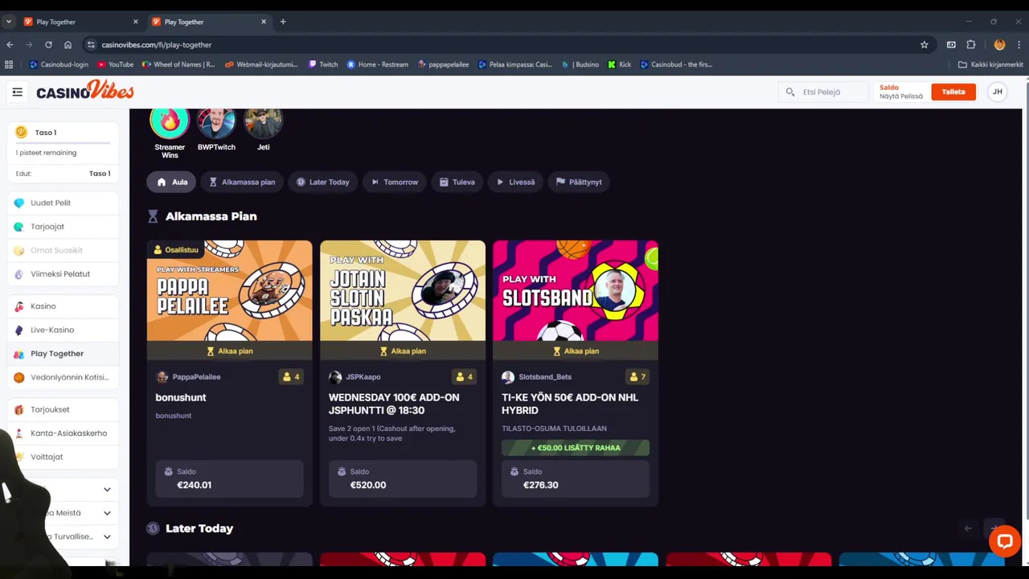This screenshot has height=579, width=1029.
Task: Open the Slotsband session thumbnail
Action: pos(576,291)
